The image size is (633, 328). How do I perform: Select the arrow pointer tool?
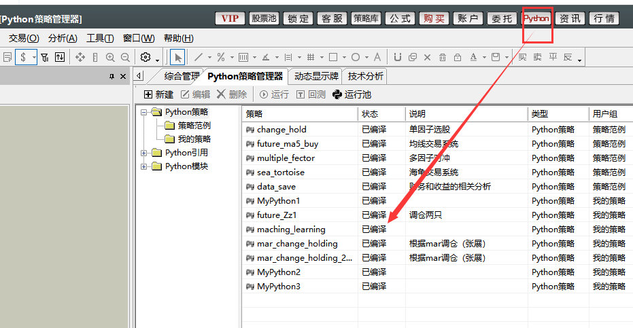click(x=177, y=57)
